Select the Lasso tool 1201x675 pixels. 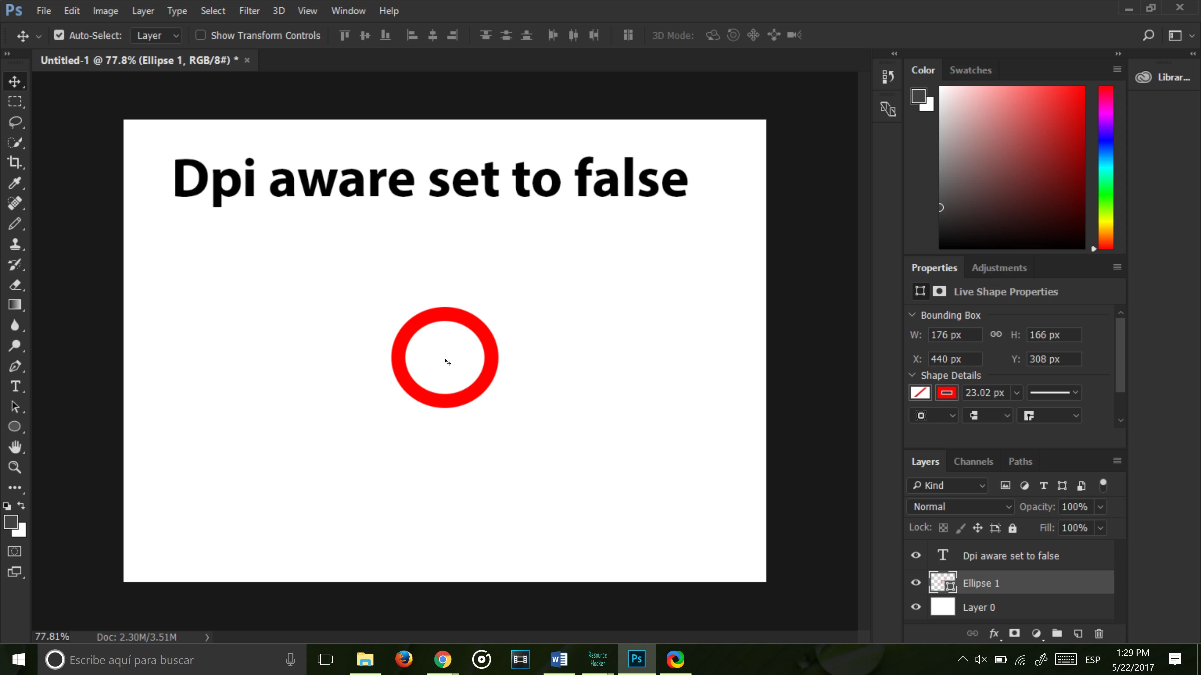14,122
